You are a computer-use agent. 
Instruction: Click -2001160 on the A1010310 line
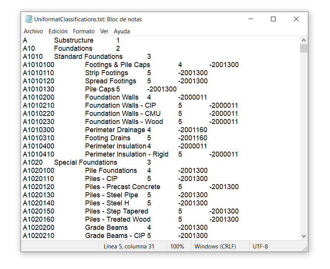point(193,138)
